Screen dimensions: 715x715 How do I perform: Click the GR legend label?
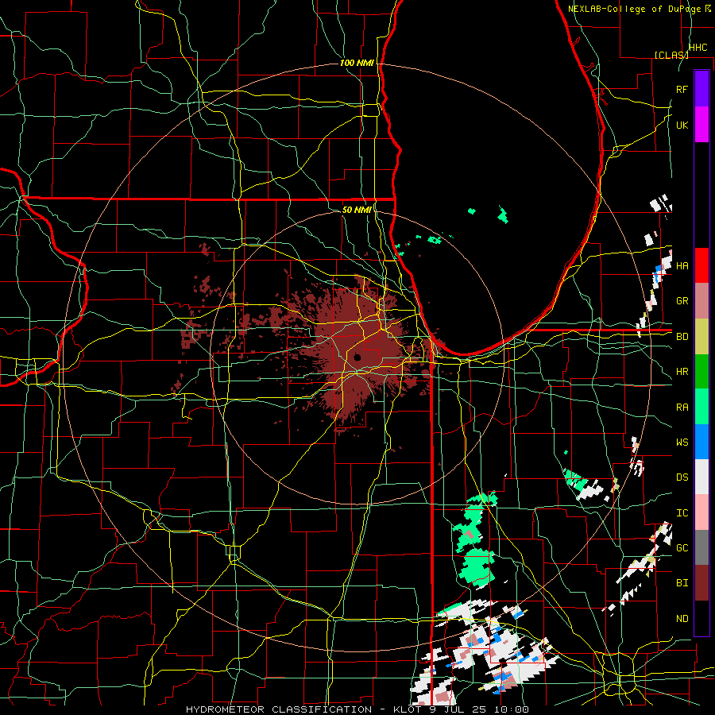[682, 301]
